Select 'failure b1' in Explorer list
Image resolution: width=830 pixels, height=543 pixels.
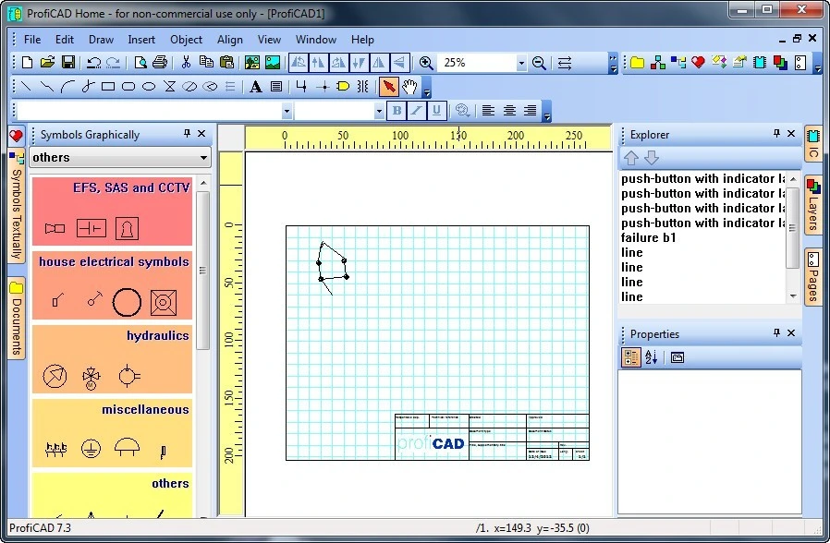pos(649,237)
